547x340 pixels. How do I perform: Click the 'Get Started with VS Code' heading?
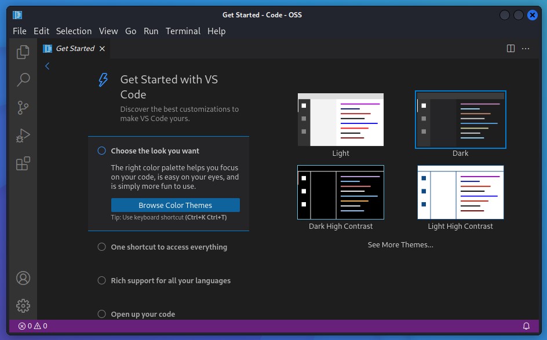click(x=169, y=87)
